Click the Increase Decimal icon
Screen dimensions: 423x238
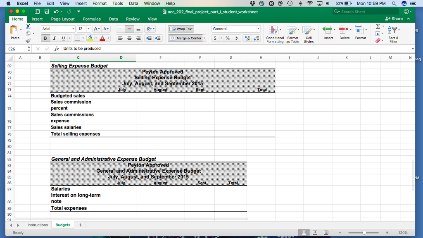point(247,38)
